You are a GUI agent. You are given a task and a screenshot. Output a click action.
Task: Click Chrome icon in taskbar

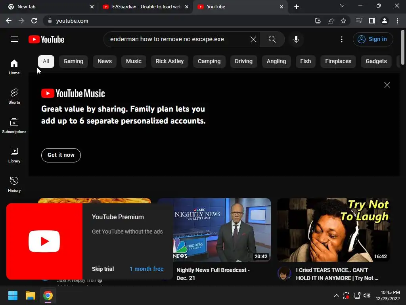48,295
